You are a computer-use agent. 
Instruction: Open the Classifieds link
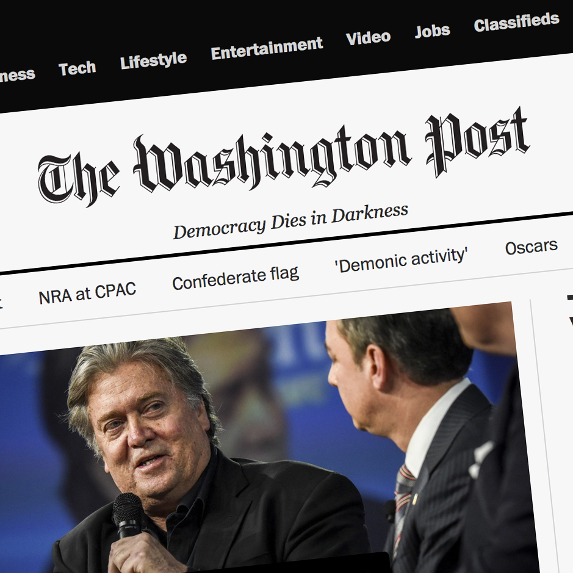[516, 22]
